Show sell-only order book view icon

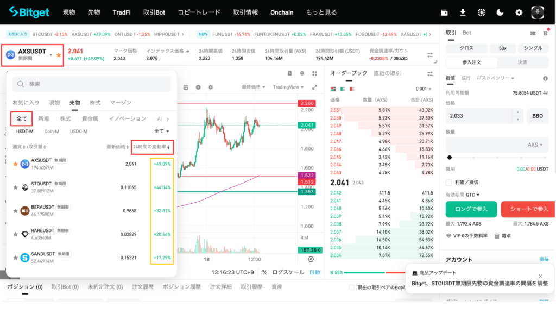[352, 89]
